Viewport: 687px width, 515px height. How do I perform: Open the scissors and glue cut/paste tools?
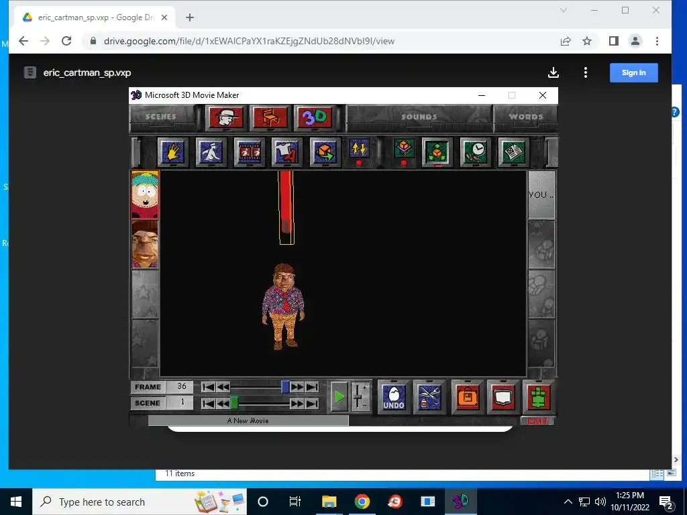pos(429,397)
